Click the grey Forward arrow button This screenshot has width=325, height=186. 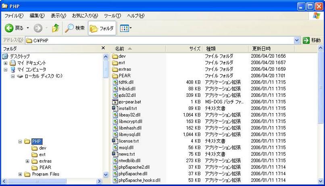(38, 28)
